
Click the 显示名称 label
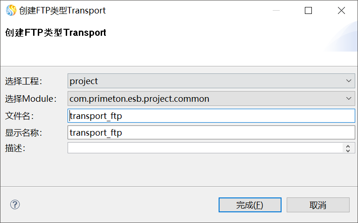(24, 133)
